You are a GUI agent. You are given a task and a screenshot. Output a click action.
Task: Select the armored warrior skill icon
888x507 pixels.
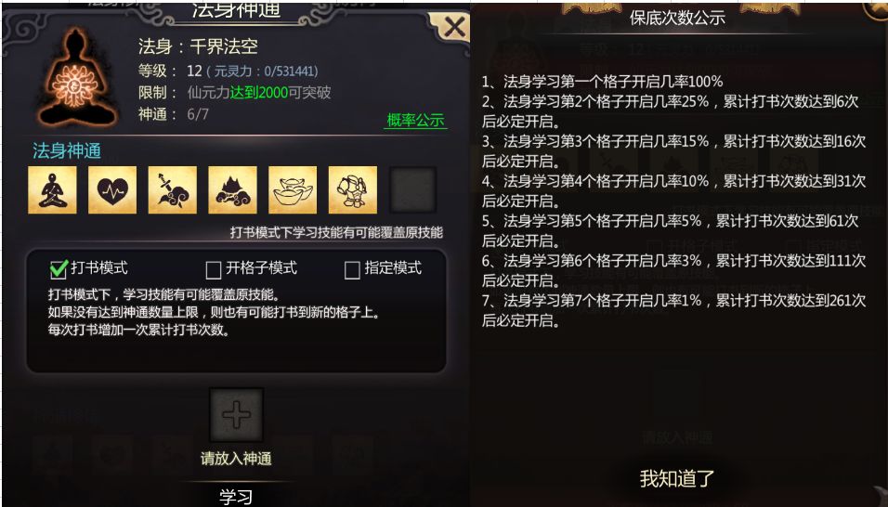click(x=352, y=190)
